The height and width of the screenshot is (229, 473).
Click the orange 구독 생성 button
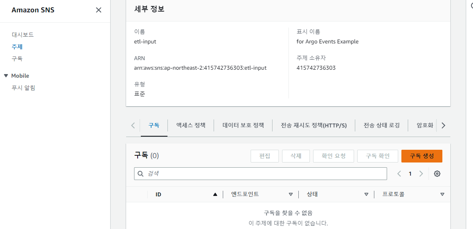click(x=422, y=156)
